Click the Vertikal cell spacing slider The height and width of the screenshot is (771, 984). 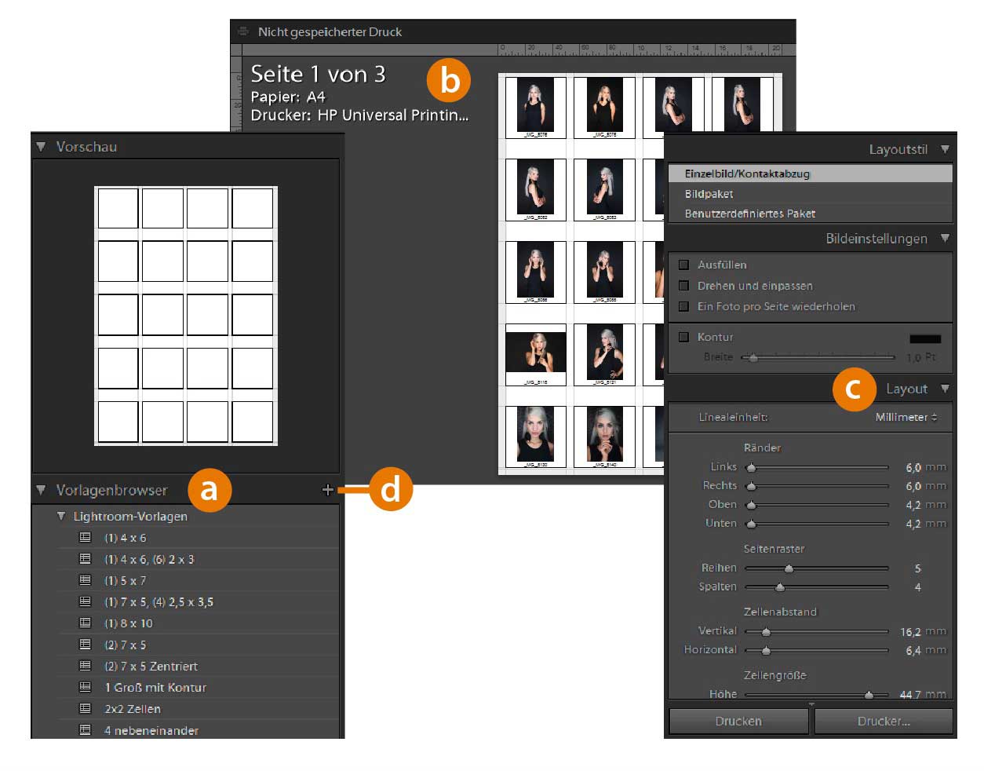[817, 631]
